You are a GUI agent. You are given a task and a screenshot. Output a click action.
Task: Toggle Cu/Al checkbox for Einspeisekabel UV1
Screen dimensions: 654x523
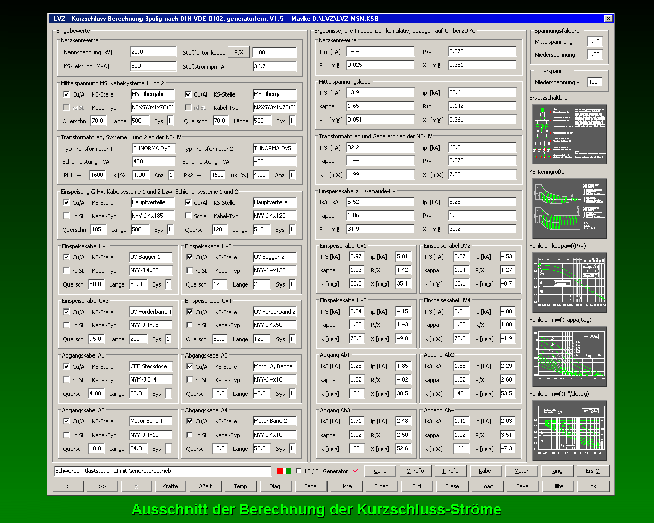(x=66, y=257)
